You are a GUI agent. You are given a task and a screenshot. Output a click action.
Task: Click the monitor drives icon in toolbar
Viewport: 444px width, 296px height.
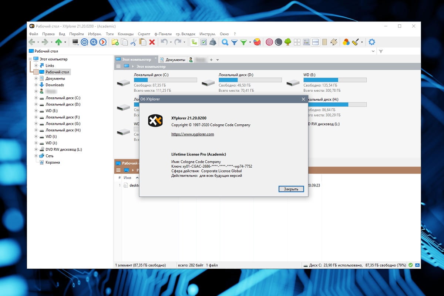(x=75, y=42)
